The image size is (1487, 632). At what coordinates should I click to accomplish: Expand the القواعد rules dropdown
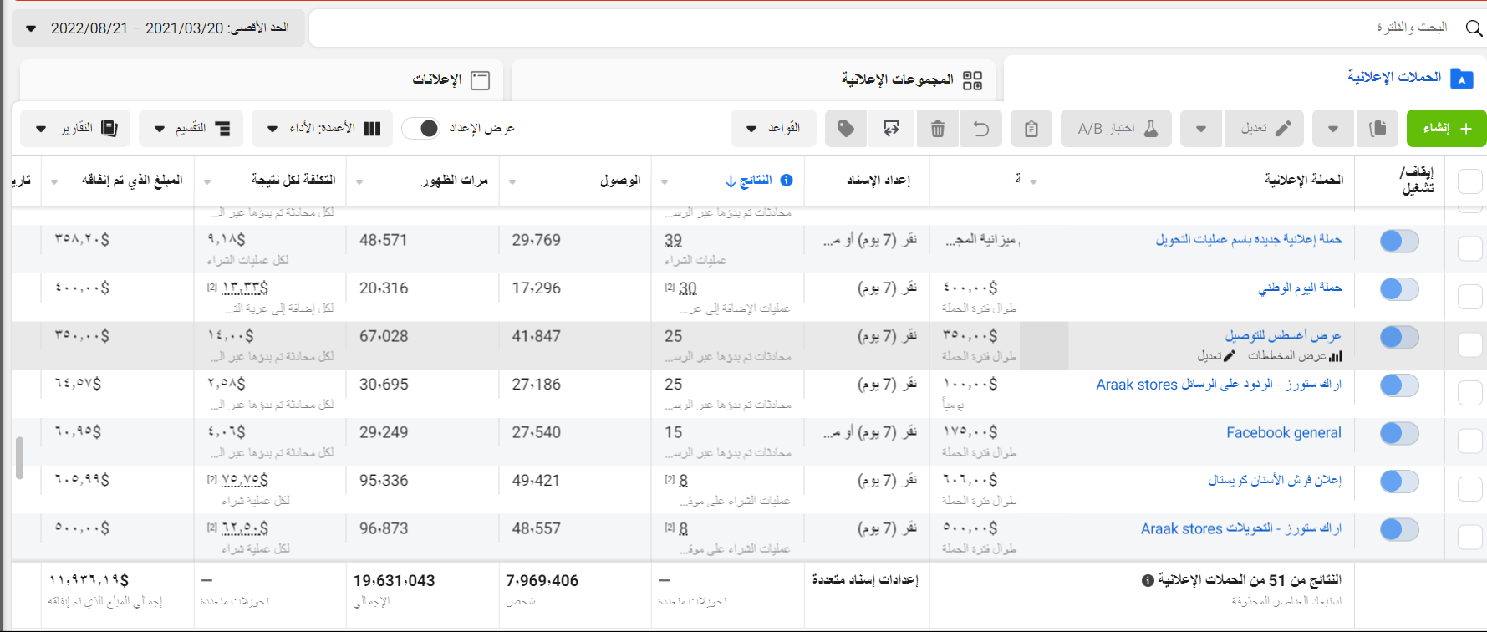click(x=773, y=129)
